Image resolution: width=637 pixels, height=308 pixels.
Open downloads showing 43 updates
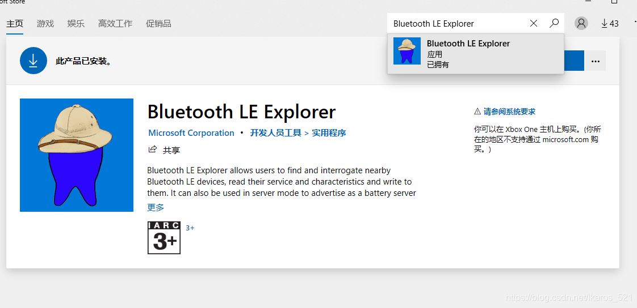610,24
